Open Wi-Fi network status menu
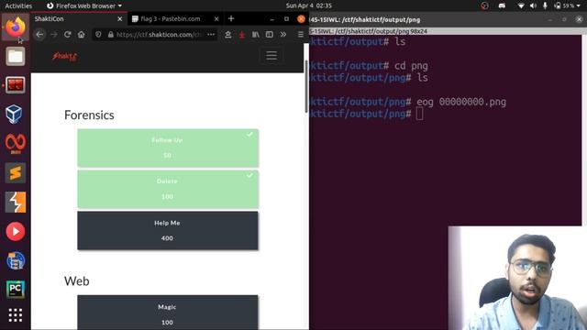 (521, 5)
